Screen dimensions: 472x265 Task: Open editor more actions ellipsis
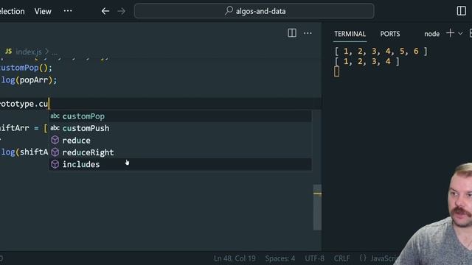click(x=308, y=33)
